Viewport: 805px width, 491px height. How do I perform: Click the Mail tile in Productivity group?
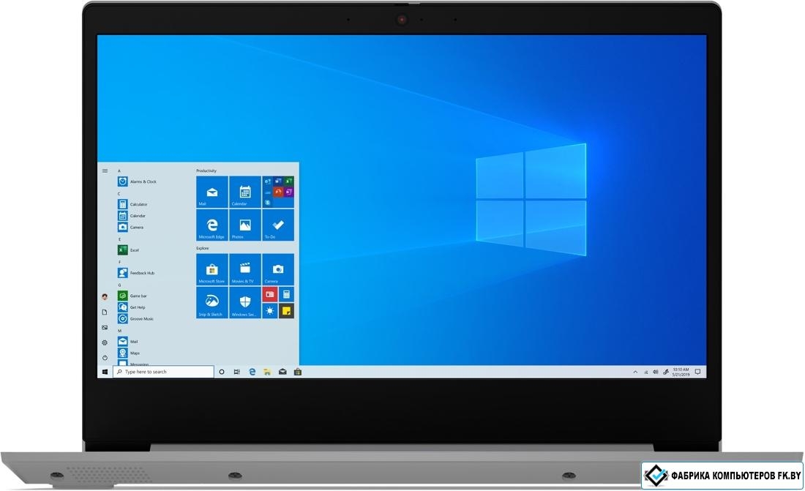[x=212, y=192]
